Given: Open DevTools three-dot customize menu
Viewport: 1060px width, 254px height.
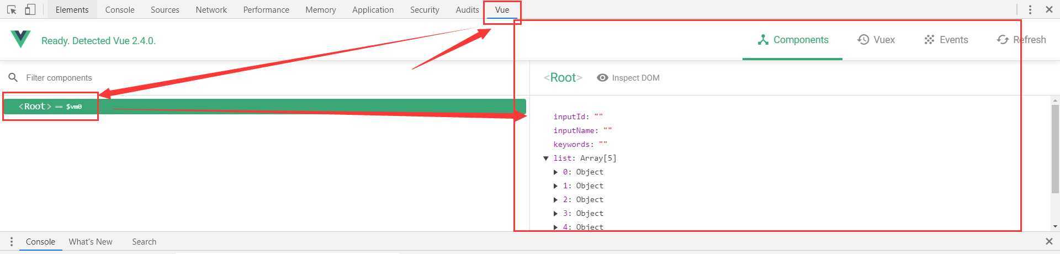Looking at the screenshot, I should coord(1030,9).
